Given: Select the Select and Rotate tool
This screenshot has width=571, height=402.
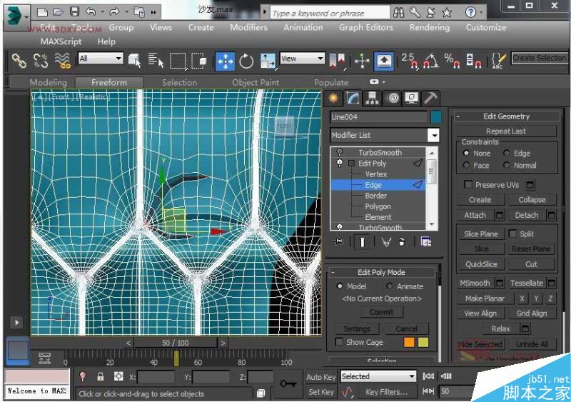Looking at the screenshot, I should [x=246, y=61].
